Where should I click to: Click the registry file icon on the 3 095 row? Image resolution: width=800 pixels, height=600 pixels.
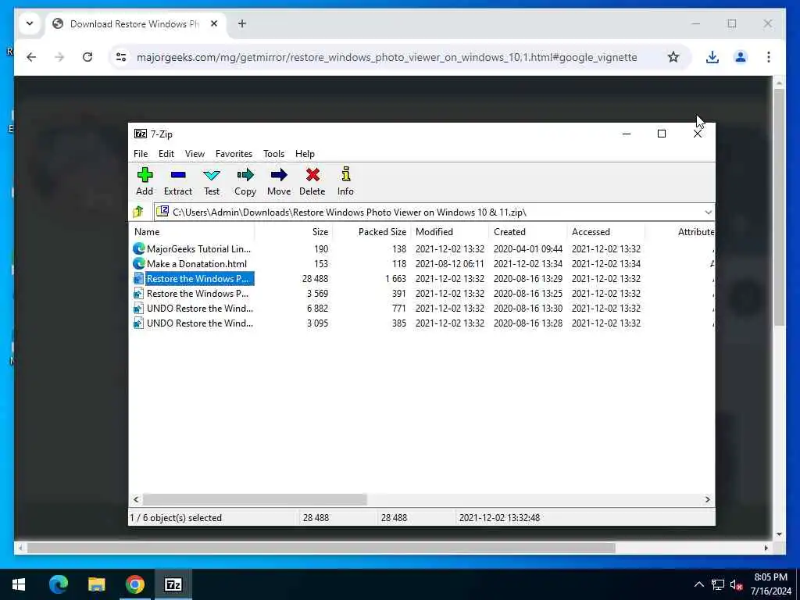138,323
